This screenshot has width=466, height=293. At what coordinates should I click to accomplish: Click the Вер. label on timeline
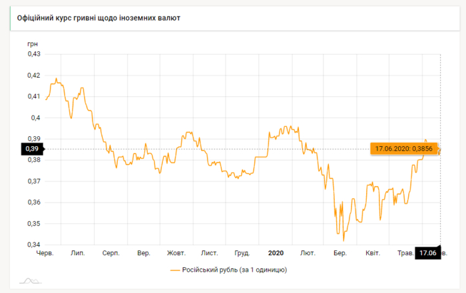[x=143, y=253]
